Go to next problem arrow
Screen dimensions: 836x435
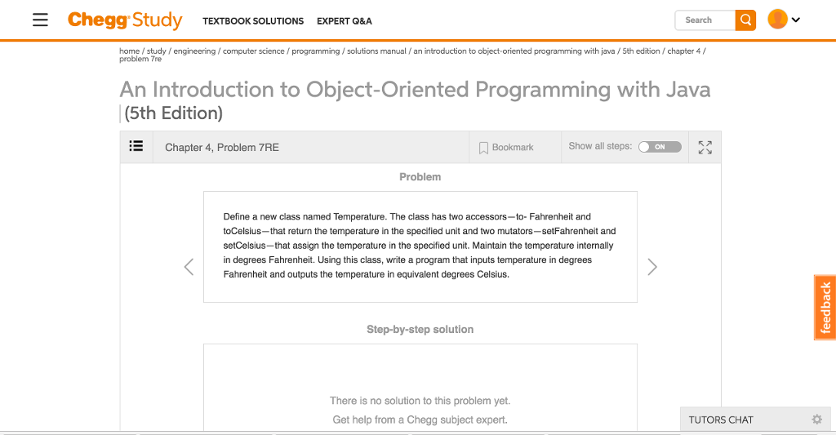point(651,267)
